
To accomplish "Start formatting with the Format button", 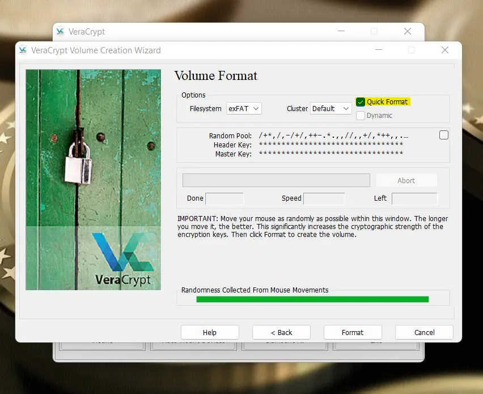I will pyautogui.click(x=353, y=332).
